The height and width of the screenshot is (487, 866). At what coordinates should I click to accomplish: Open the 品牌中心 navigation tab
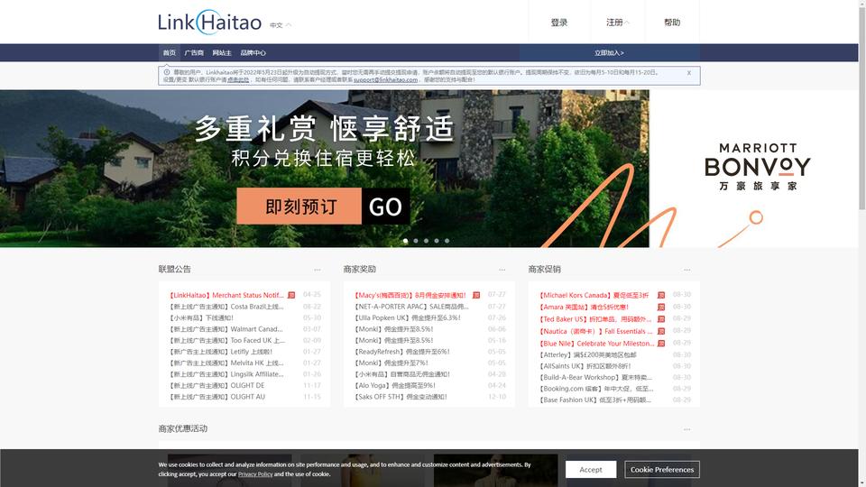coord(253,53)
